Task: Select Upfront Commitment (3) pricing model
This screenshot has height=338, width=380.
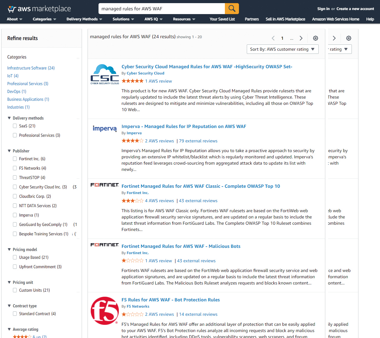Action: [15, 267]
